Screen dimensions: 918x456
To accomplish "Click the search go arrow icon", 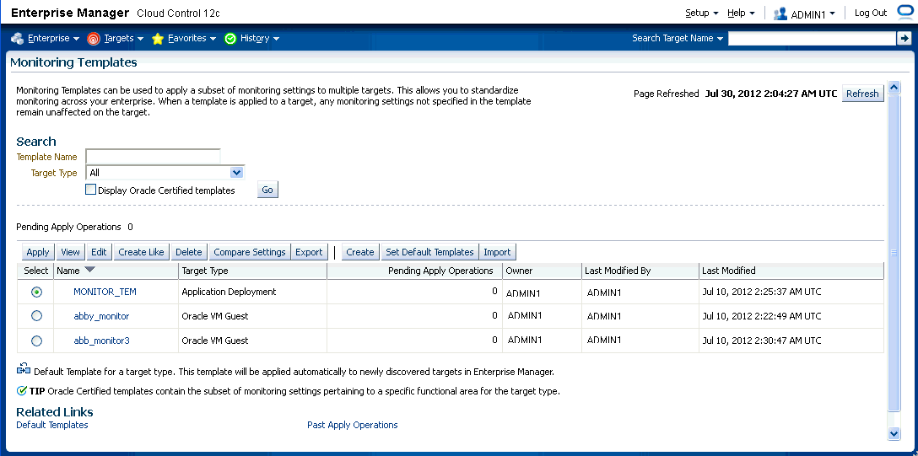I will click(x=904, y=39).
